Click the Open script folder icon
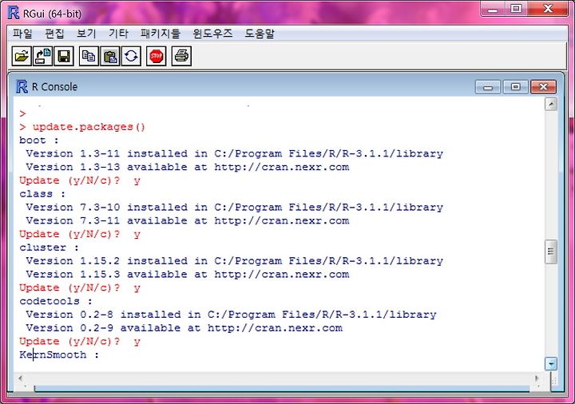The image size is (575, 404). click(22, 56)
